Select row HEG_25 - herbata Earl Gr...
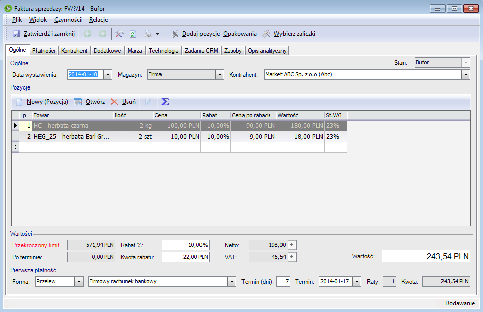483x312 pixels. click(179, 137)
